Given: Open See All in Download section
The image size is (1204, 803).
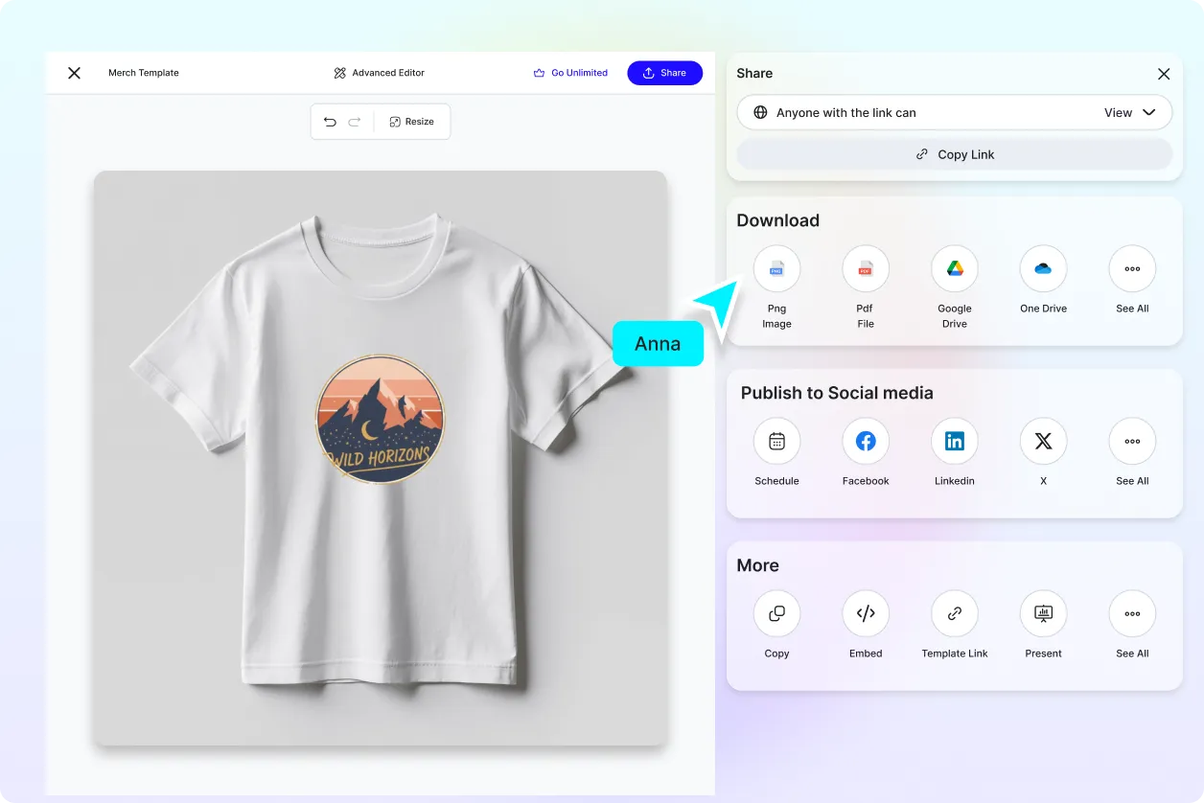Looking at the screenshot, I should pos(1132,268).
